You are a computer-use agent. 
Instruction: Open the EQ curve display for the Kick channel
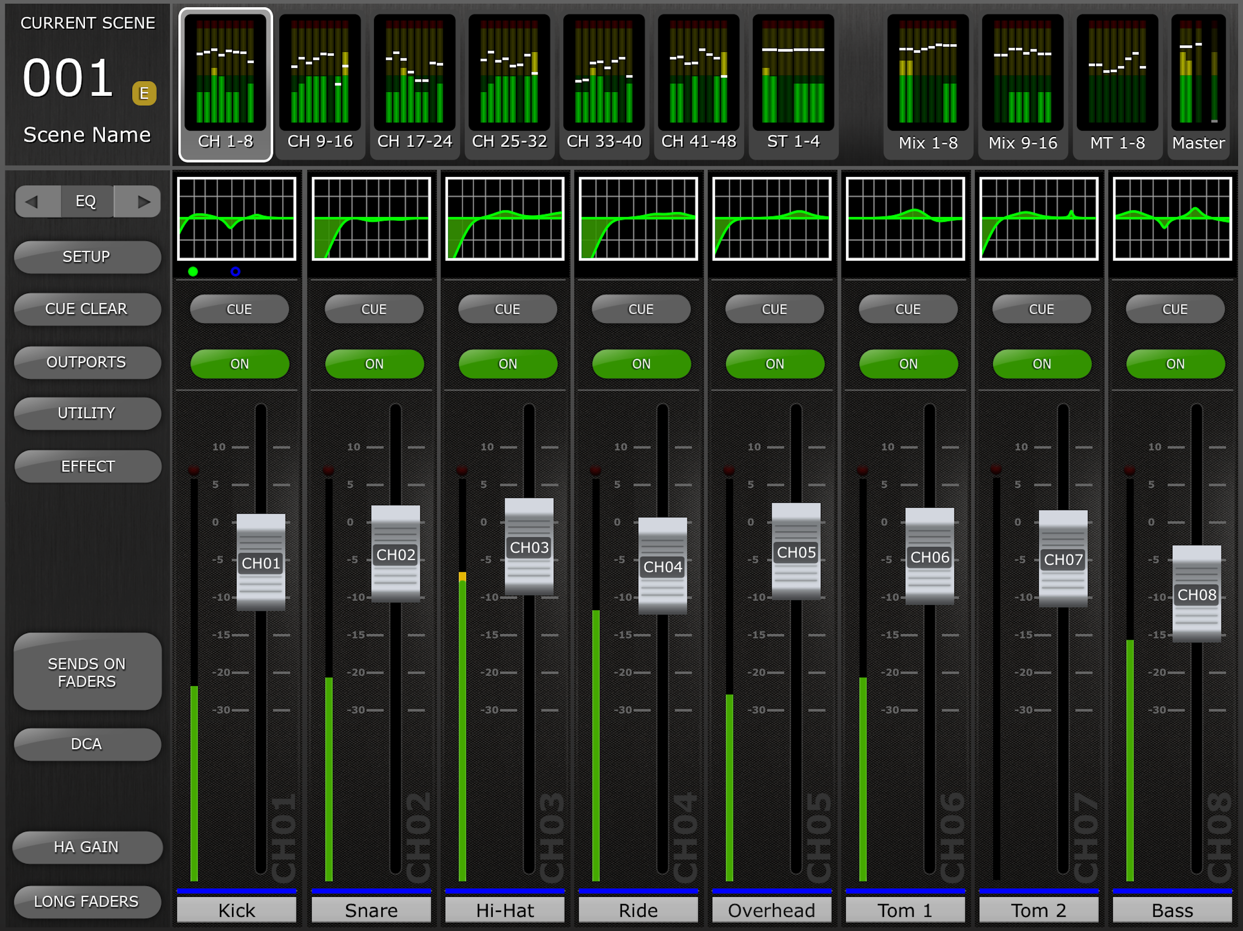[x=236, y=219]
